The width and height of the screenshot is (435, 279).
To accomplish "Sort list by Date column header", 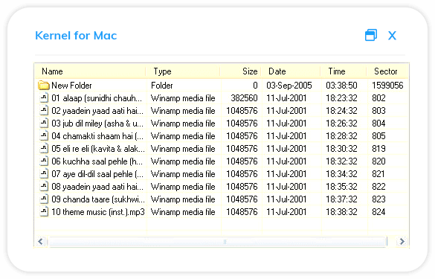I will [291, 71].
